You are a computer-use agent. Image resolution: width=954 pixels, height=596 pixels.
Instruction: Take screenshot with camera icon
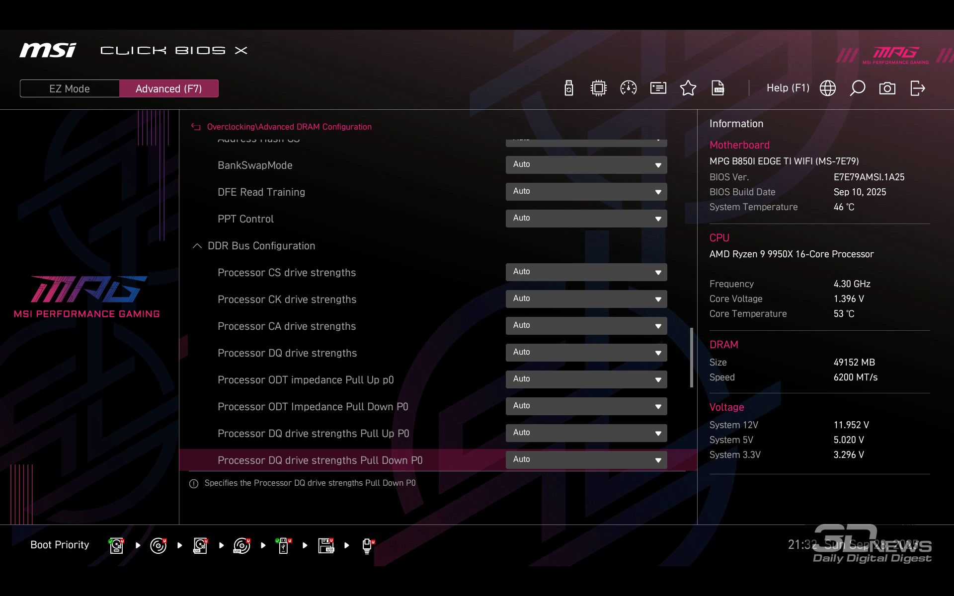pos(887,88)
